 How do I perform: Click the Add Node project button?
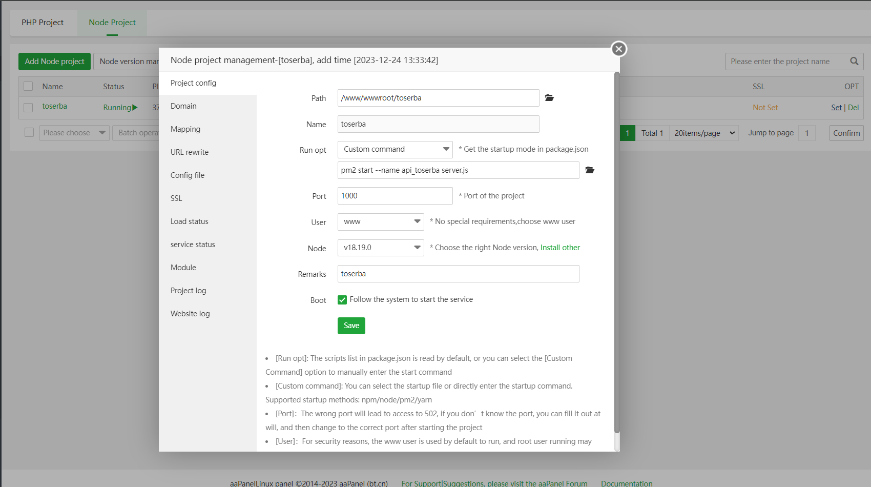pos(54,62)
